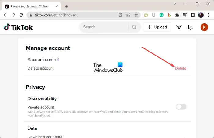Click the address bar URL
This screenshot has height=138, width=214.
click(x=56, y=15)
